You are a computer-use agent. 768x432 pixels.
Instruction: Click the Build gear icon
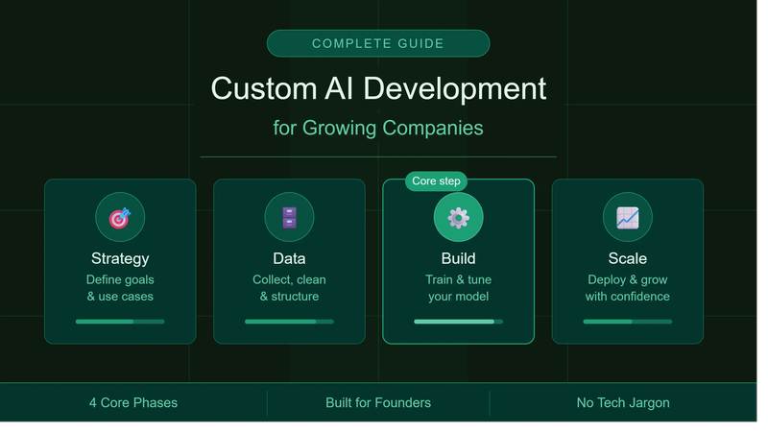tap(458, 217)
